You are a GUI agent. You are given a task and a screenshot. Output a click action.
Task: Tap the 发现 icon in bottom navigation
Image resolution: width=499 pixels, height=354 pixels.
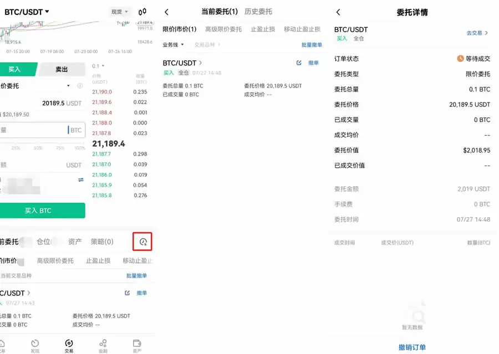coord(35,345)
